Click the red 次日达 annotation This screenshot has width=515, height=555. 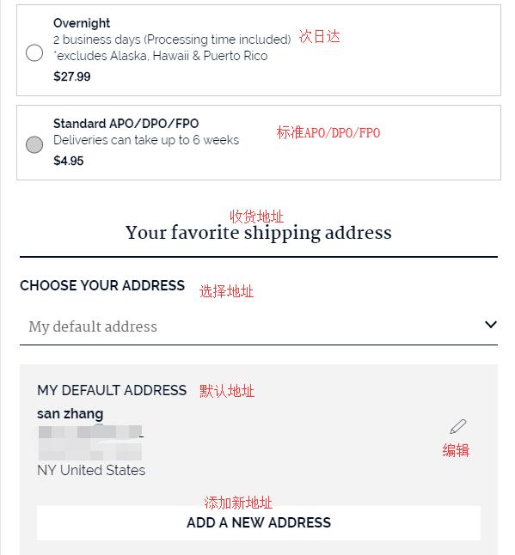click(x=319, y=36)
